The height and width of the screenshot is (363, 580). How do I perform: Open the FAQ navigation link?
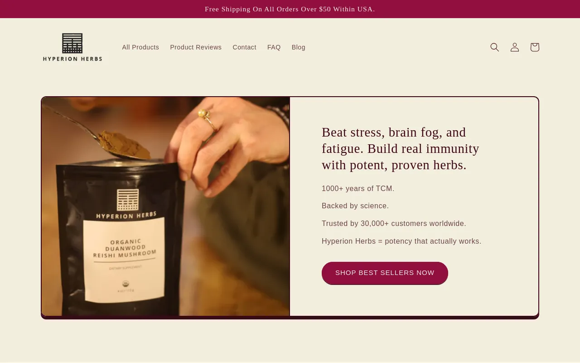pyautogui.click(x=274, y=47)
